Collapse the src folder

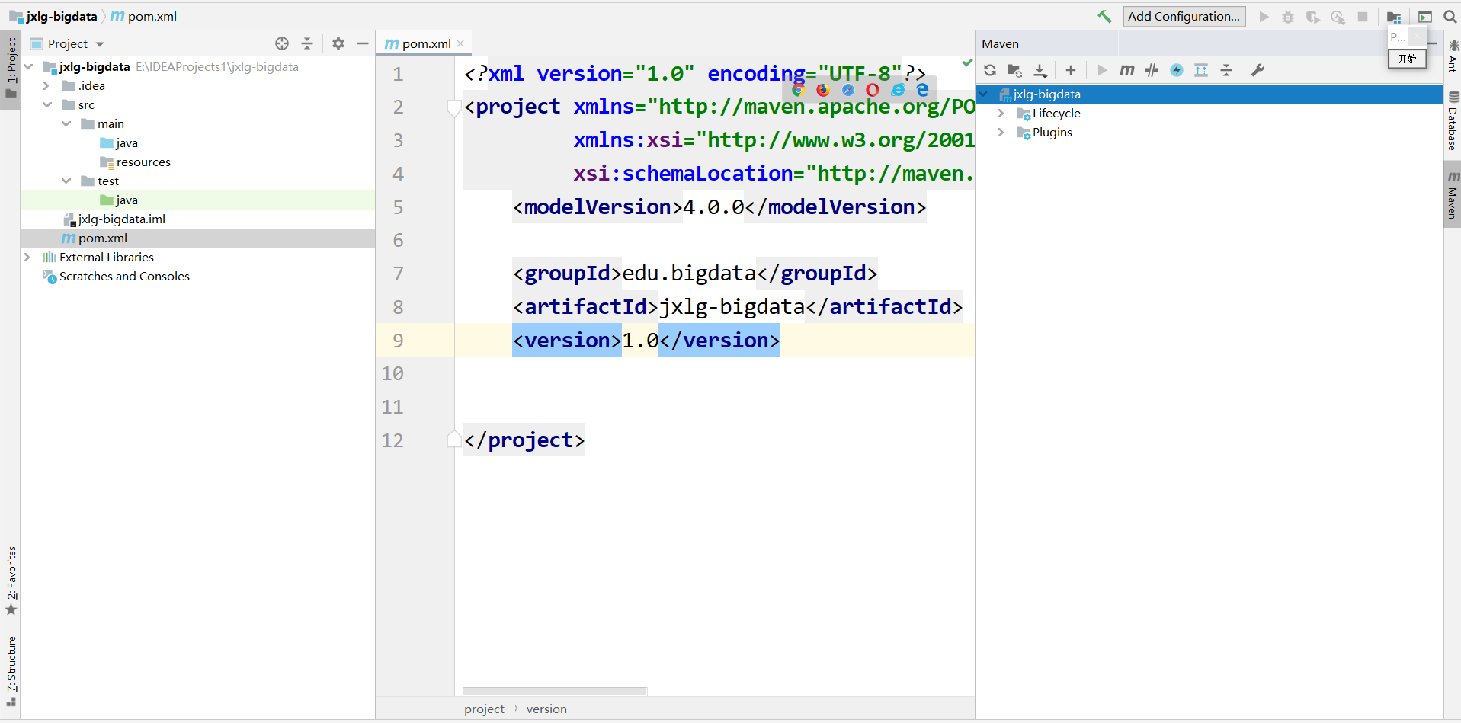click(x=47, y=105)
